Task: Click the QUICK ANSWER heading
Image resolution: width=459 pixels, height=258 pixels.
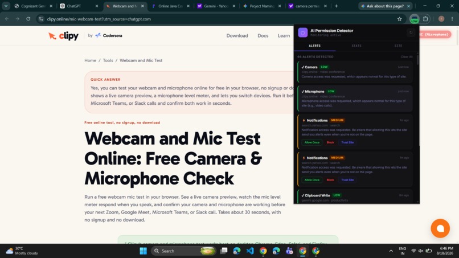Action: [105, 80]
